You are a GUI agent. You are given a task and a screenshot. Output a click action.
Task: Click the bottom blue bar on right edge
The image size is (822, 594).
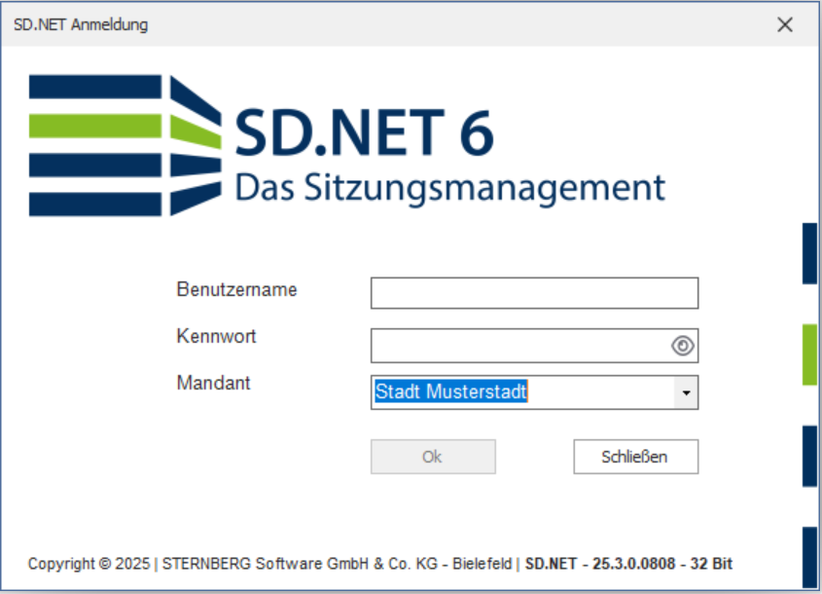tap(809, 558)
